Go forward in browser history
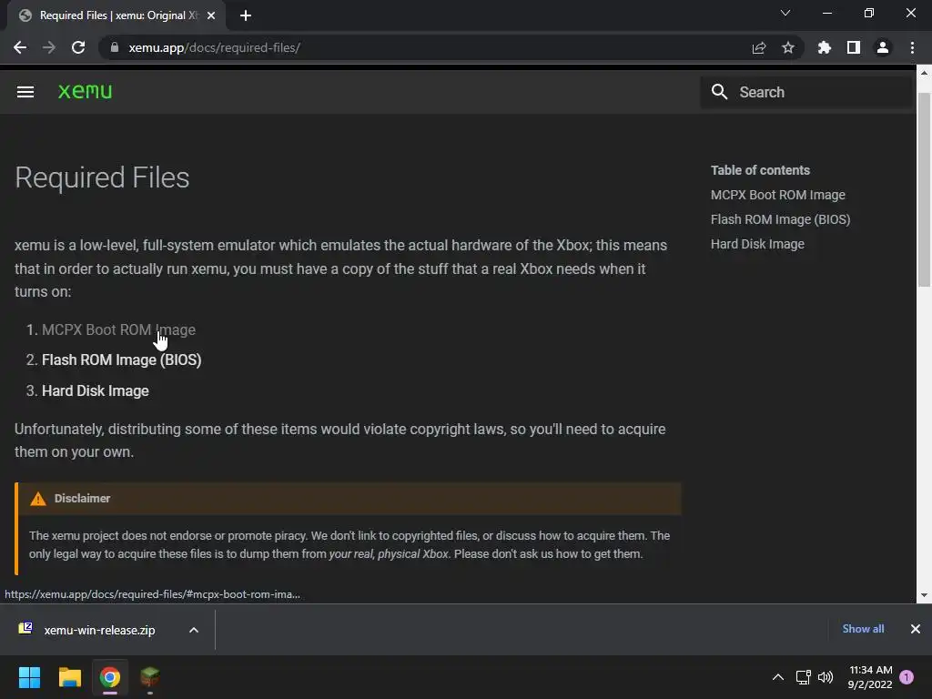Viewport: 932px width, 699px height. click(x=49, y=47)
